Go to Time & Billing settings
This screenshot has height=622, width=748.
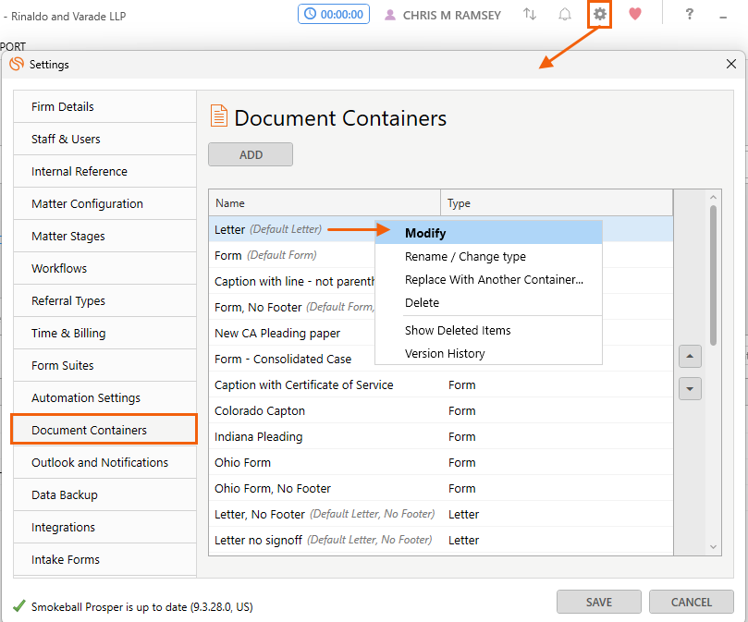click(105, 334)
